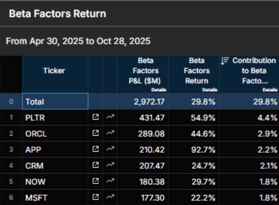
Task: Open PLTR external link icon
Action: point(95,117)
